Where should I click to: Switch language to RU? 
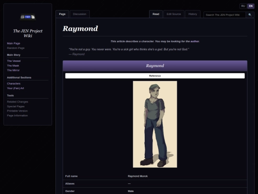(x=243, y=6)
